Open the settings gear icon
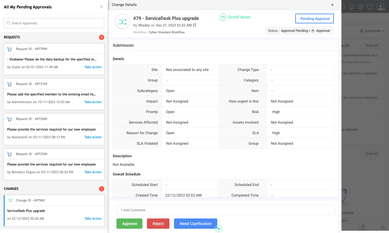 tap(361, 7)
